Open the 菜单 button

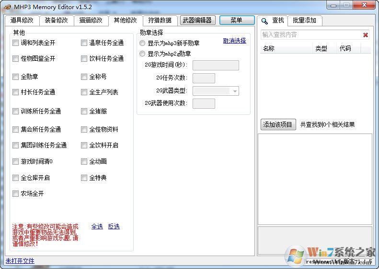(237, 20)
